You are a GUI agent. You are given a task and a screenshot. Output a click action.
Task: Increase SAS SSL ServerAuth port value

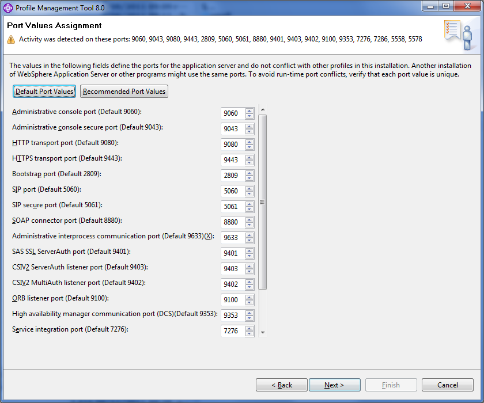pos(249,250)
